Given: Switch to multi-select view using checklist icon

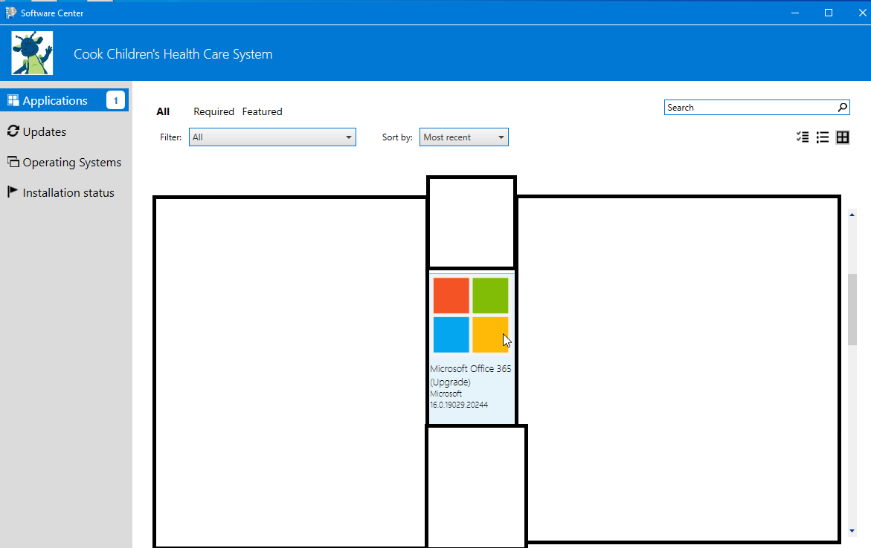Looking at the screenshot, I should coord(802,137).
